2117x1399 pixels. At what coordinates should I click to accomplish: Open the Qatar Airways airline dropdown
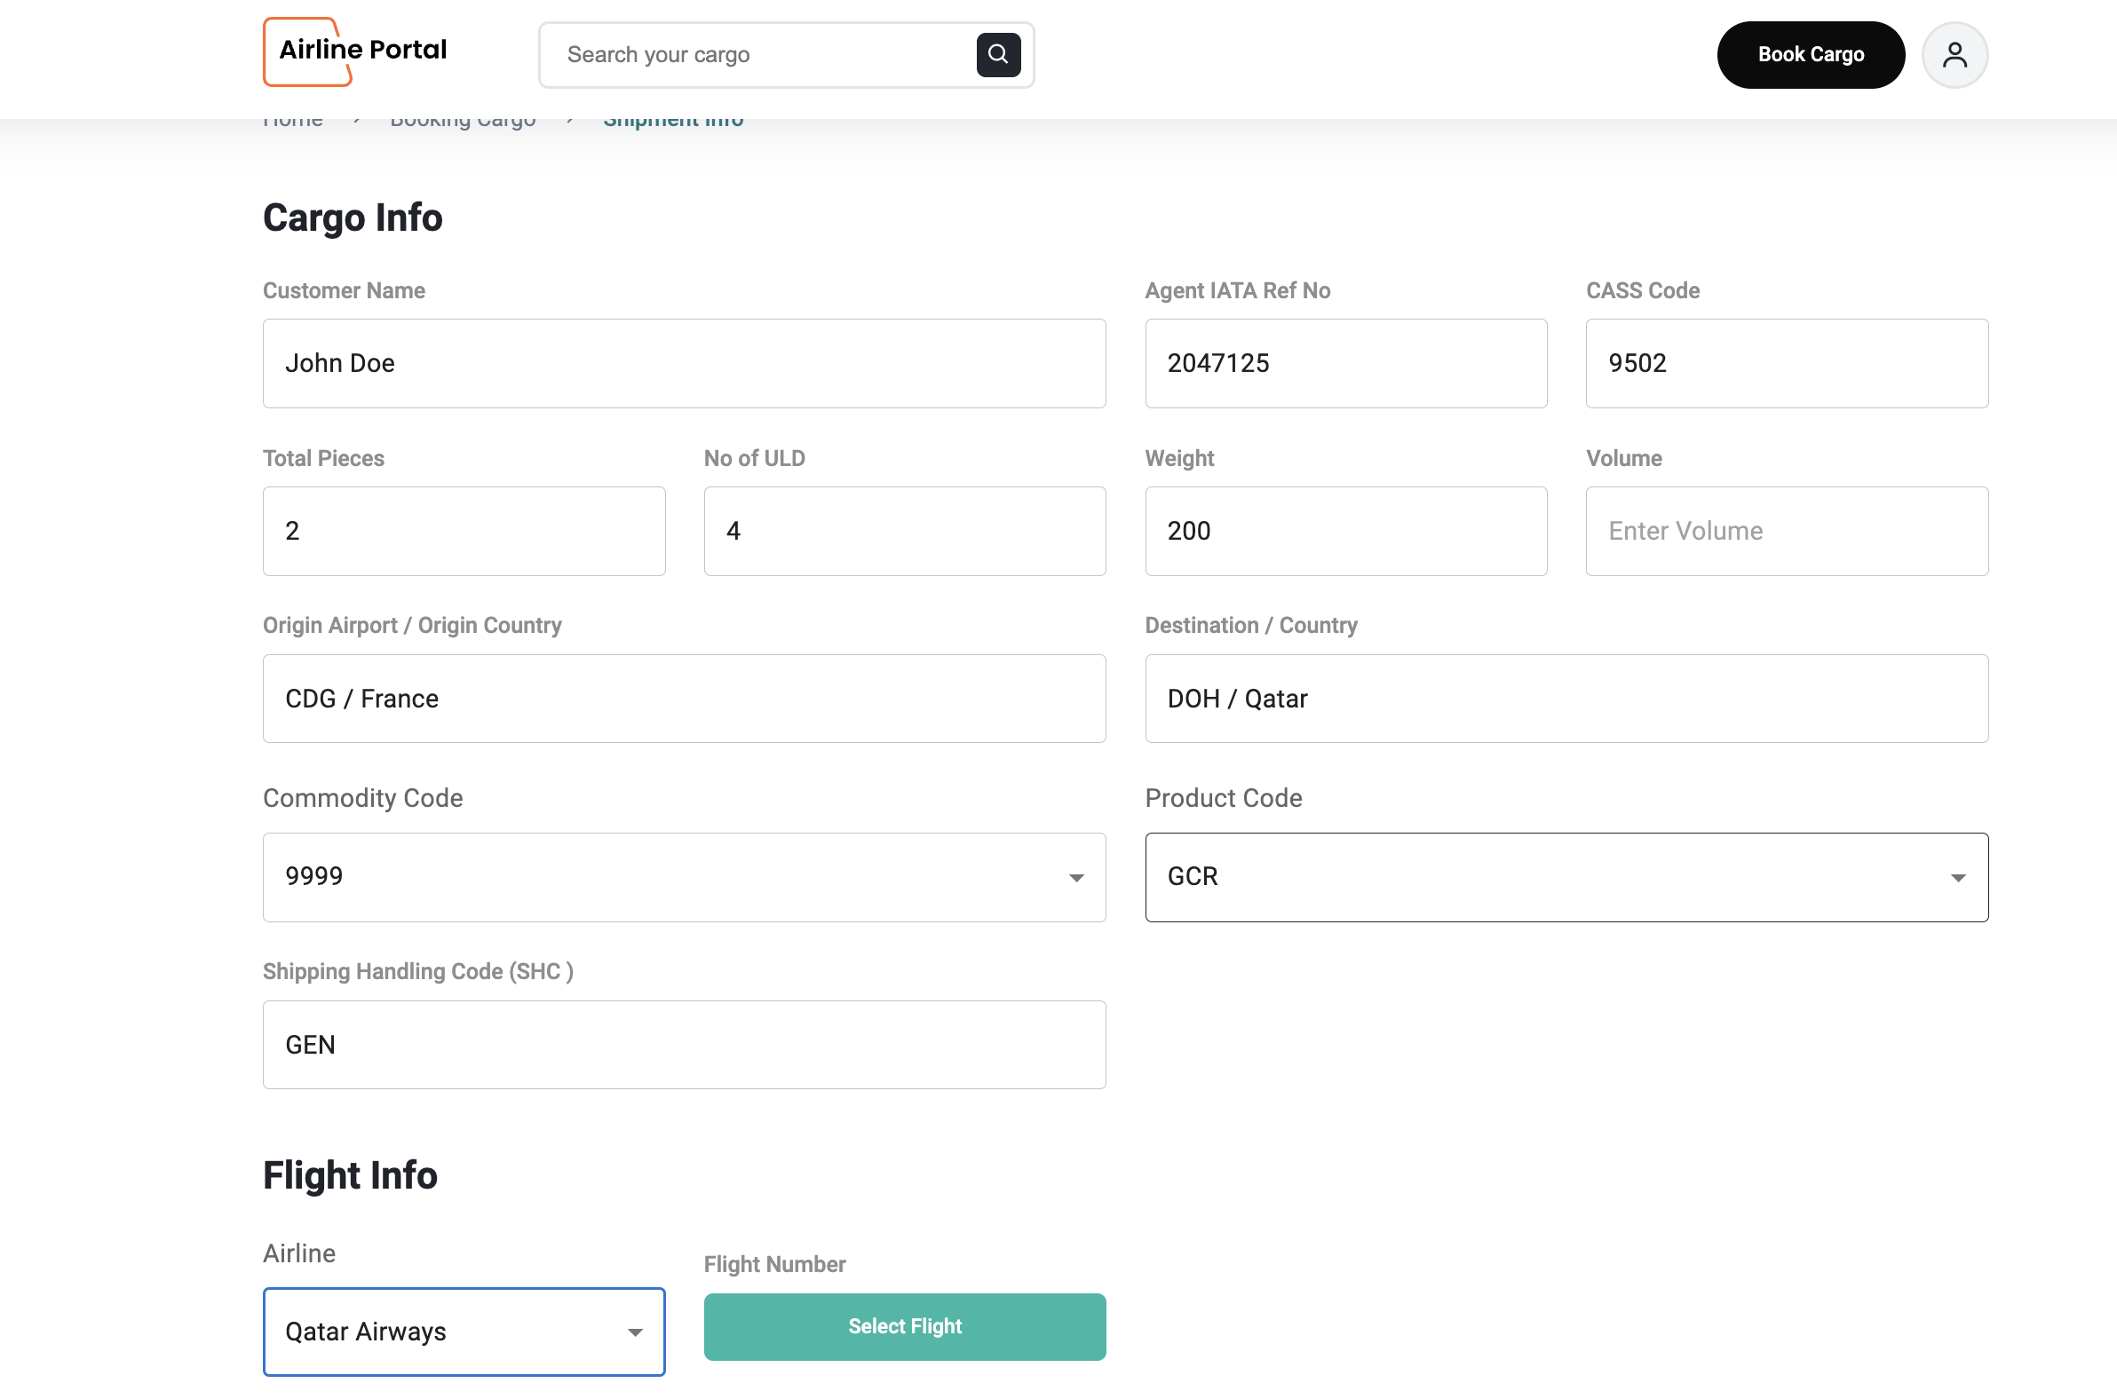click(x=447, y=1332)
